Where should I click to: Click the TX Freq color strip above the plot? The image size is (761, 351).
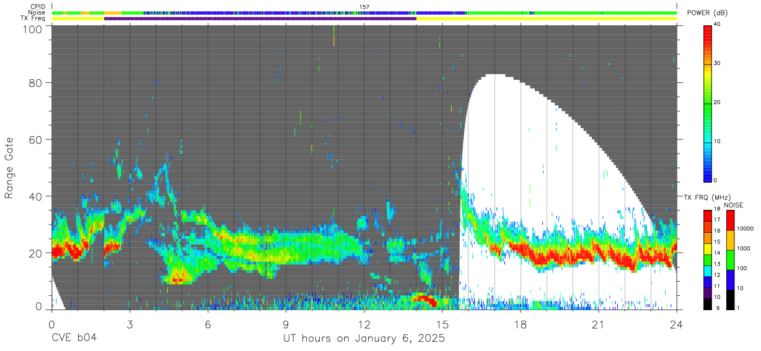pos(364,19)
